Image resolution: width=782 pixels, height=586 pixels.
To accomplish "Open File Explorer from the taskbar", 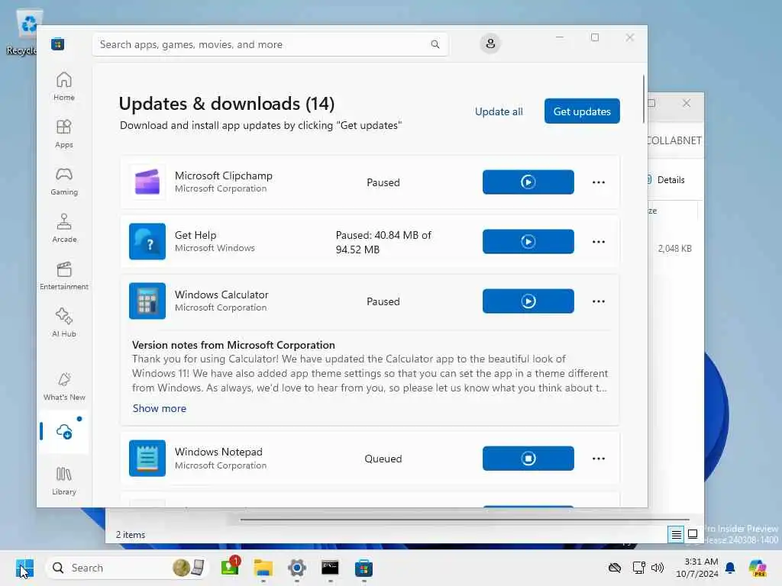I will (263, 568).
